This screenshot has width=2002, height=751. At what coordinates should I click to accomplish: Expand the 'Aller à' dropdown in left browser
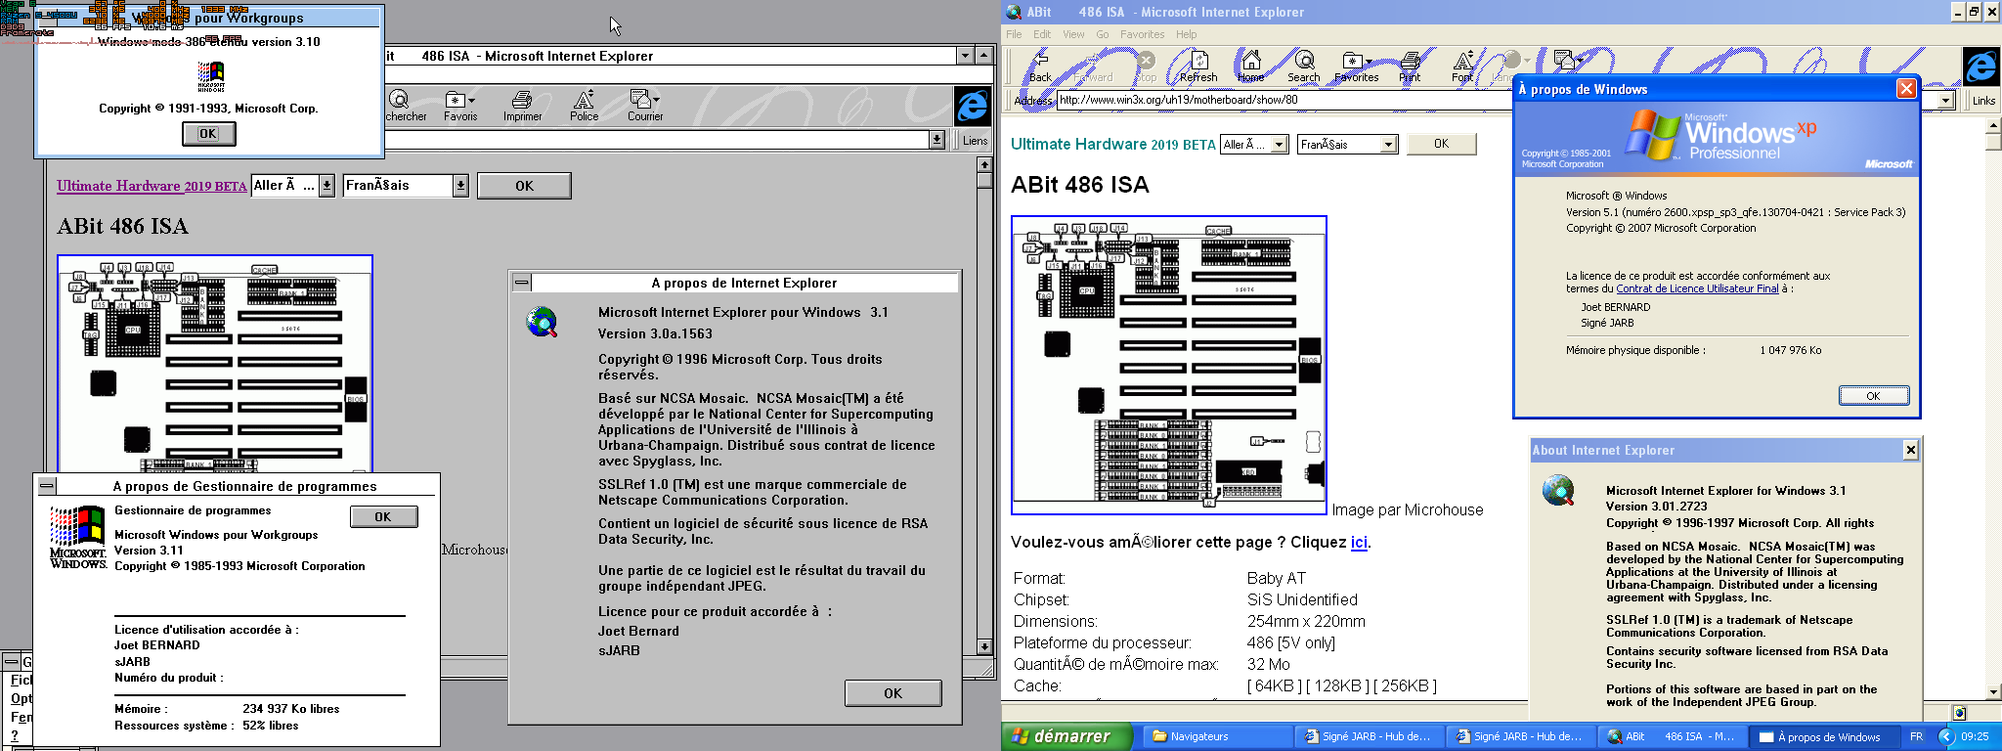click(326, 186)
